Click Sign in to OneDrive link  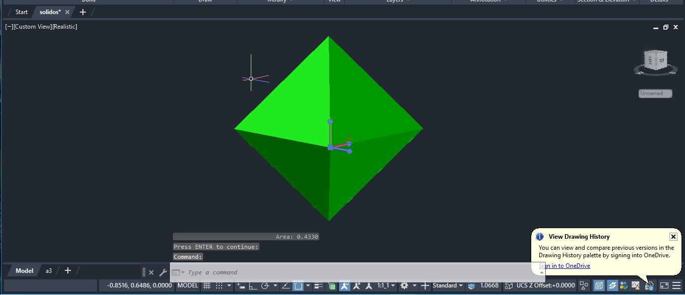tap(564, 266)
